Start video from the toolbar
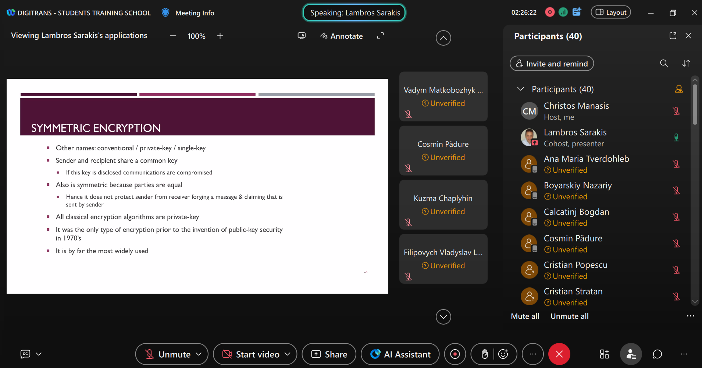 [251, 354]
